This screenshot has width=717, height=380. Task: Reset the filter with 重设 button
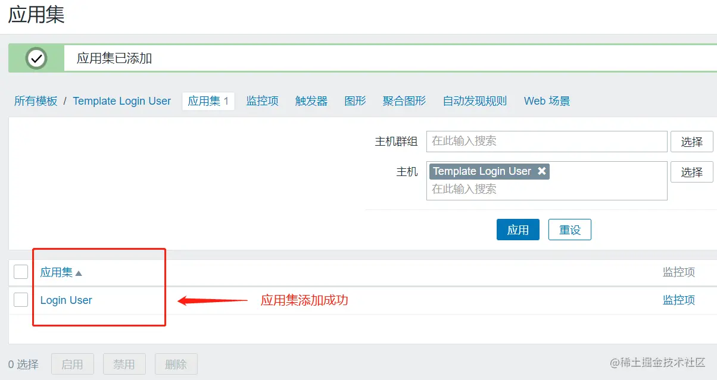point(570,230)
